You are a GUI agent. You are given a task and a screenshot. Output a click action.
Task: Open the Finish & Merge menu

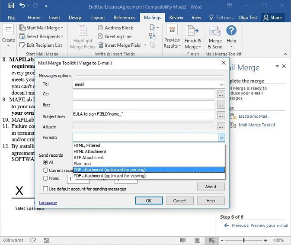pyautogui.click(x=193, y=37)
